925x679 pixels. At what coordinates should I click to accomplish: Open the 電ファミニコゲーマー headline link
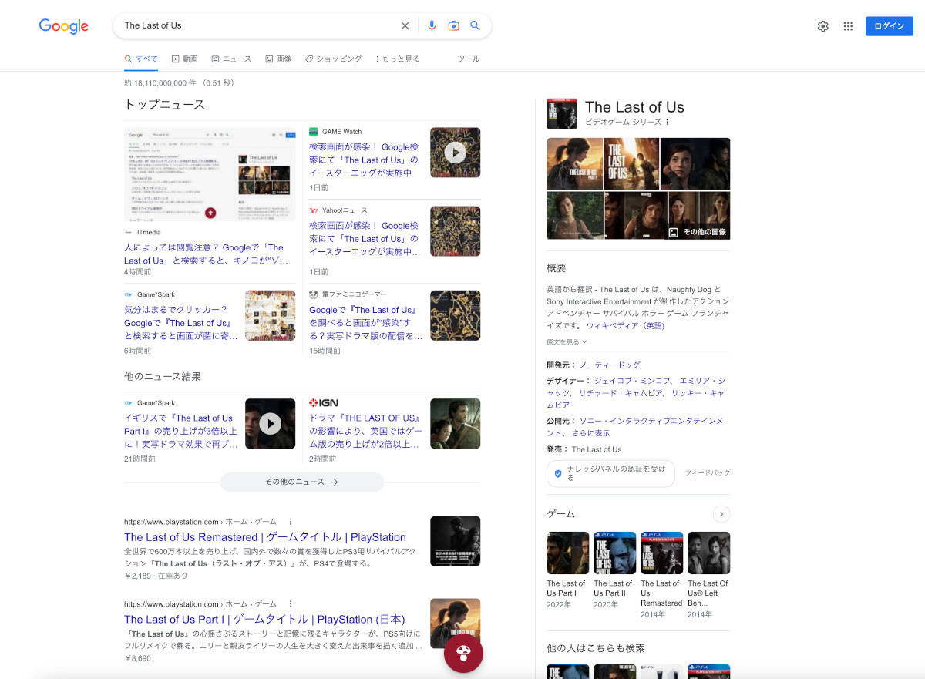coord(366,323)
